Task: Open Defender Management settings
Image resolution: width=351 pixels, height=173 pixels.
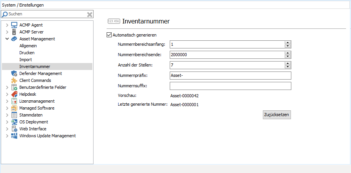Action: point(40,73)
